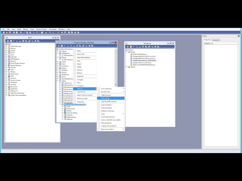This screenshot has height=181, width=242.
Task: Close the properties pane
Action: (239, 36)
